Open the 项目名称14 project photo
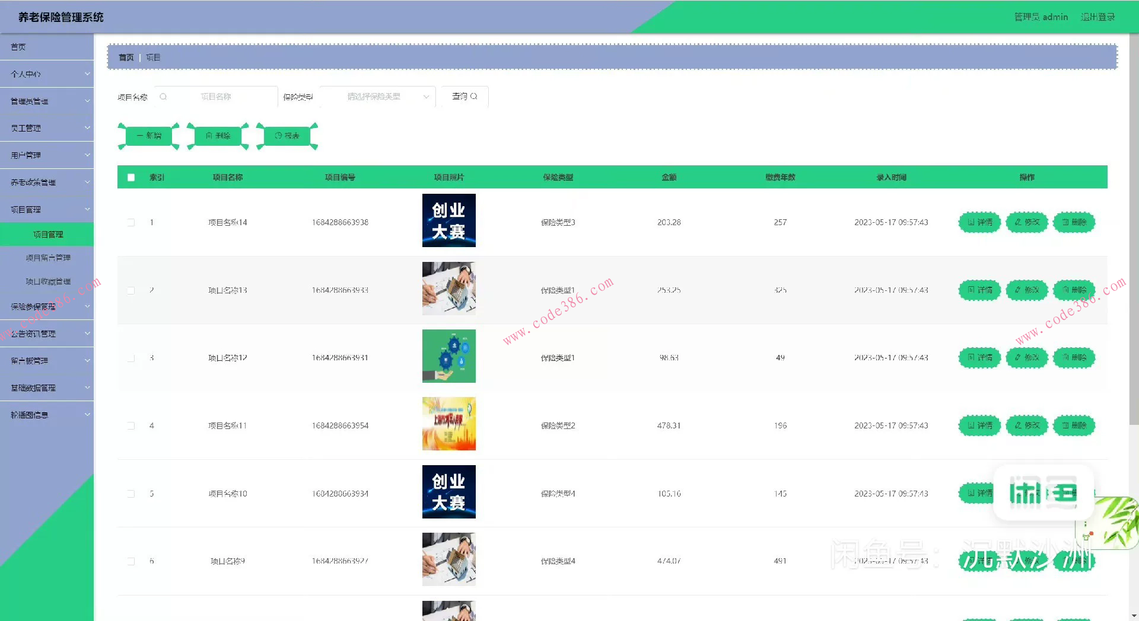The width and height of the screenshot is (1139, 621). coord(449,220)
